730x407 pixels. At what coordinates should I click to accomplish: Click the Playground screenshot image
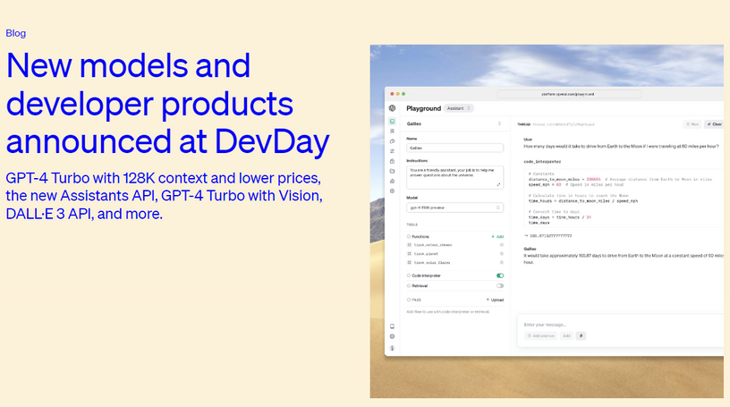(x=547, y=221)
